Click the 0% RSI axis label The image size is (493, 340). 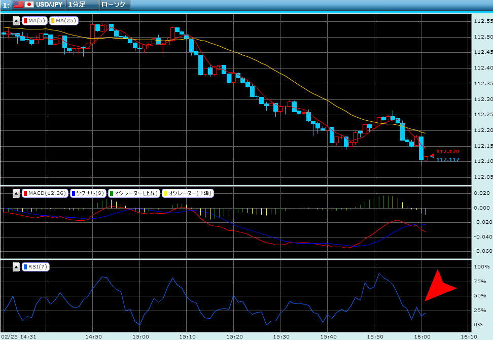(478, 324)
